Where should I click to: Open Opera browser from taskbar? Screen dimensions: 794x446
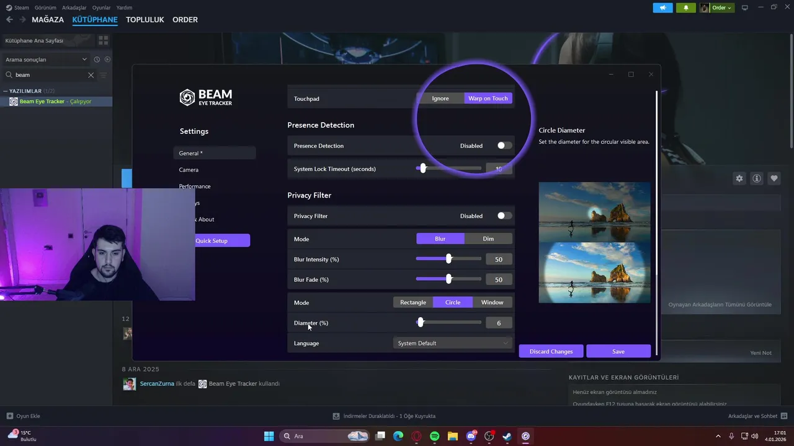[416, 436]
